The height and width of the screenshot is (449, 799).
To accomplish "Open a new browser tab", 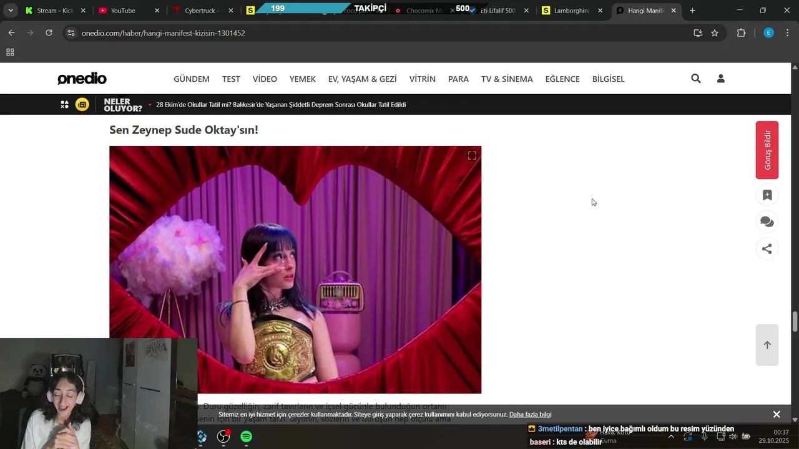I will pyautogui.click(x=692, y=11).
